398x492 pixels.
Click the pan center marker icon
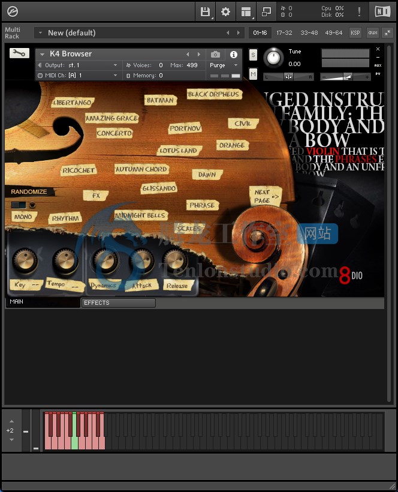pyautogui.click(x=289, y=77)
